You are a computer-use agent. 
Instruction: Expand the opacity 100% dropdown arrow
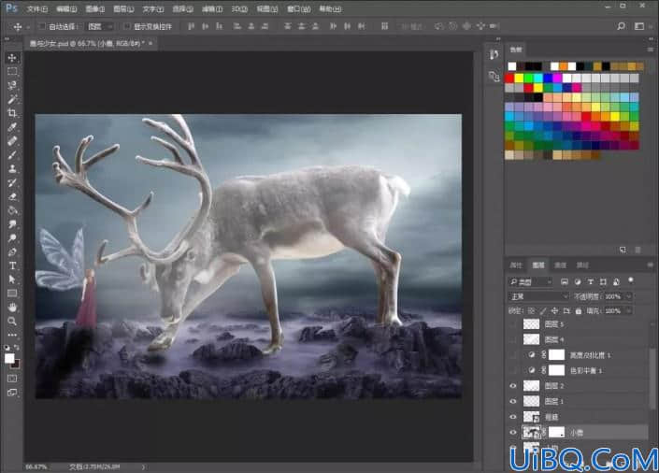click(x=629, y=296)
